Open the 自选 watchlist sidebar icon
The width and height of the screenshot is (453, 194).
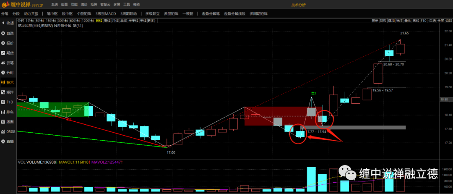8,33
